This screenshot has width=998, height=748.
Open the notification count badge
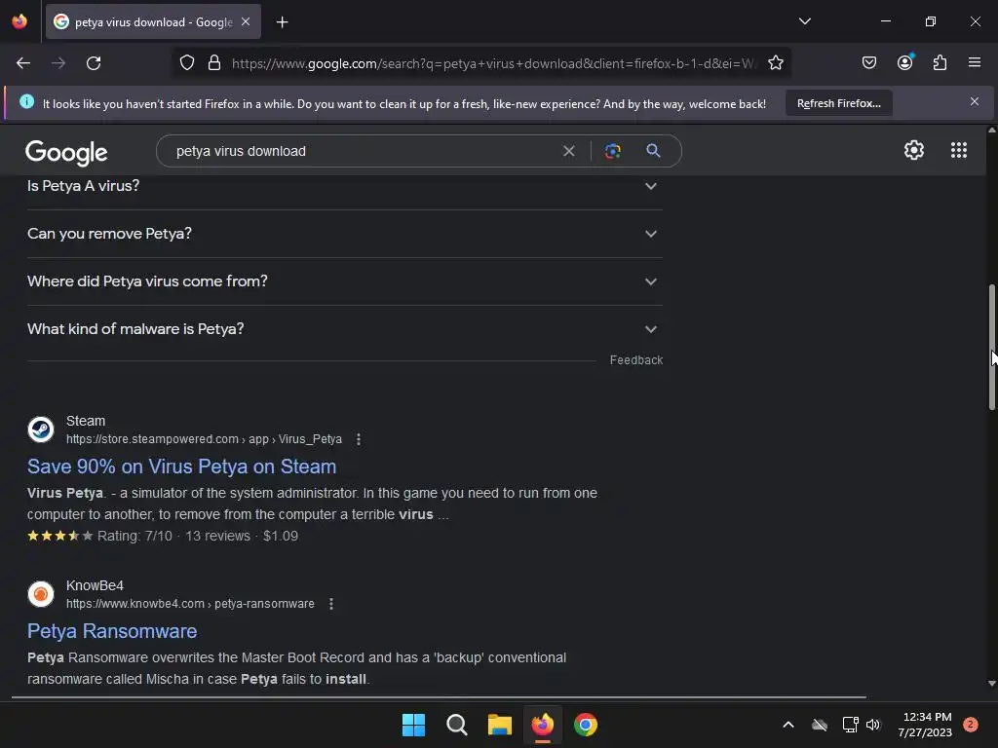tap(970, 725)
